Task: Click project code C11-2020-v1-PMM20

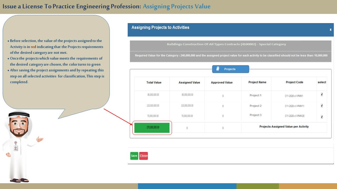Action: point(294,116)
